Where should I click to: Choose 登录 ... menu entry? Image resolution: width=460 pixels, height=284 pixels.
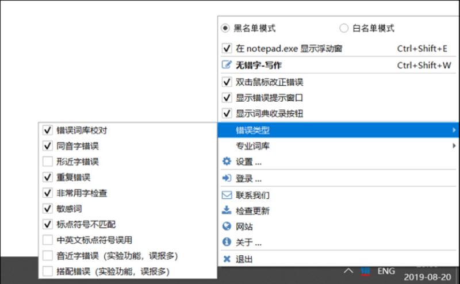pyautogui.click(x=338, y=178)
